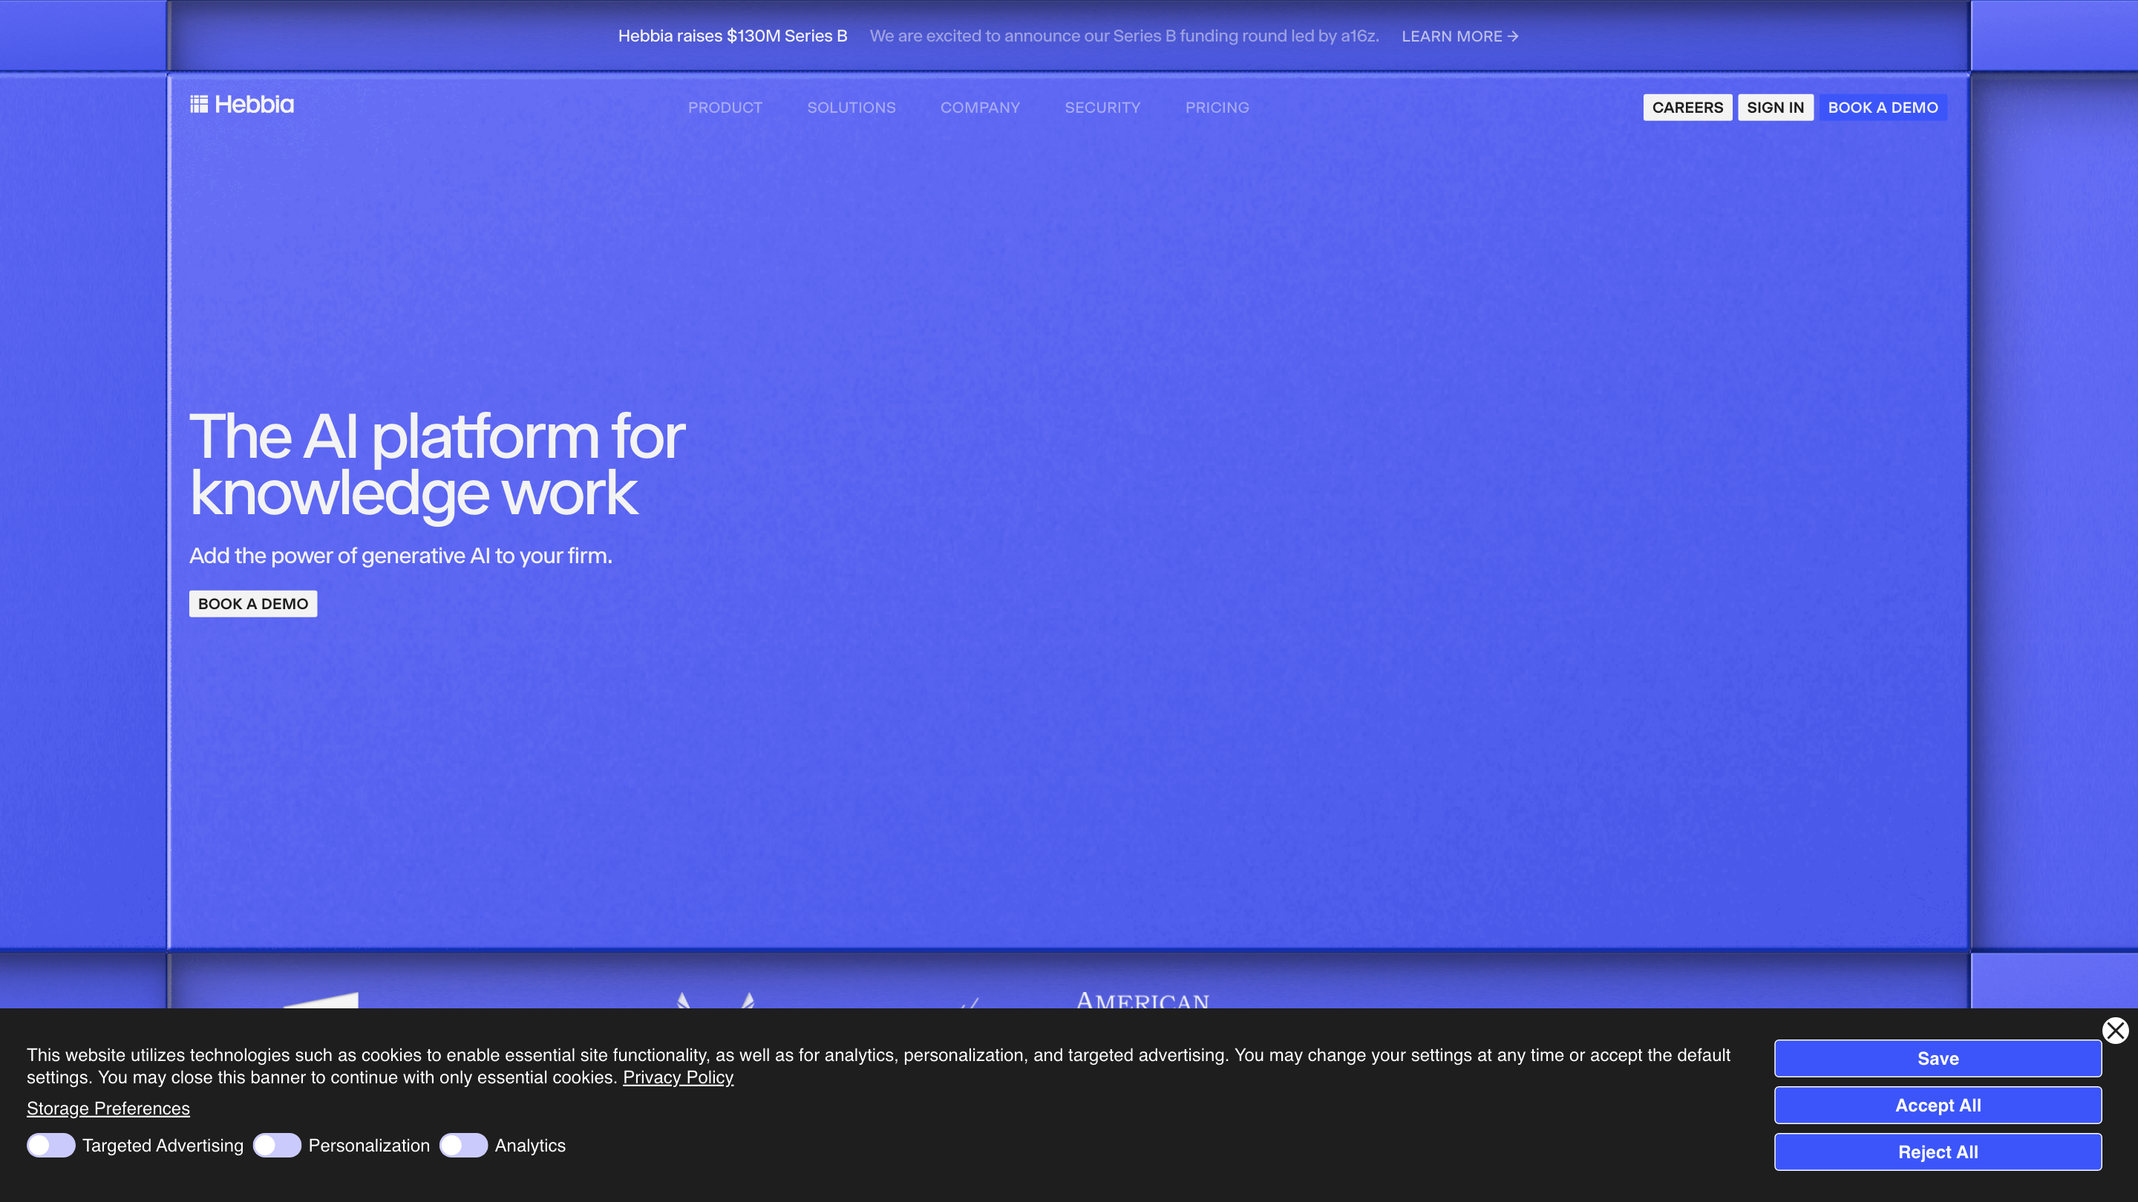
Task: Open the Product menu
Action: coord(725,108)
